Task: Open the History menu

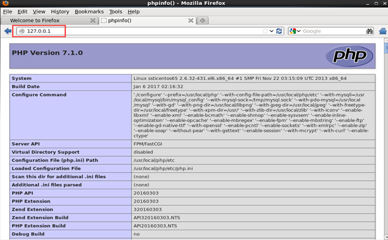Action: point(60,12)
